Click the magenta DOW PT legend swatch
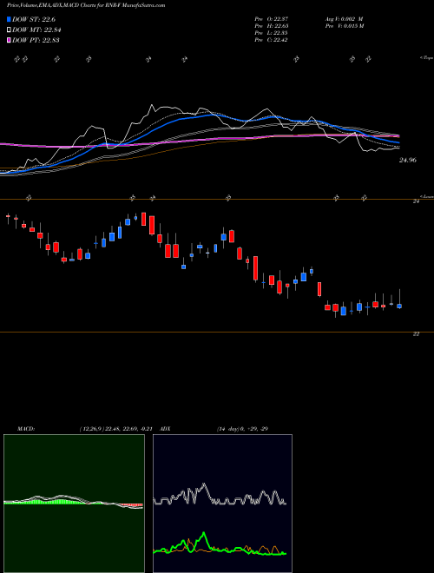Viewport: 434px width, 573px height. coord(10,40)
